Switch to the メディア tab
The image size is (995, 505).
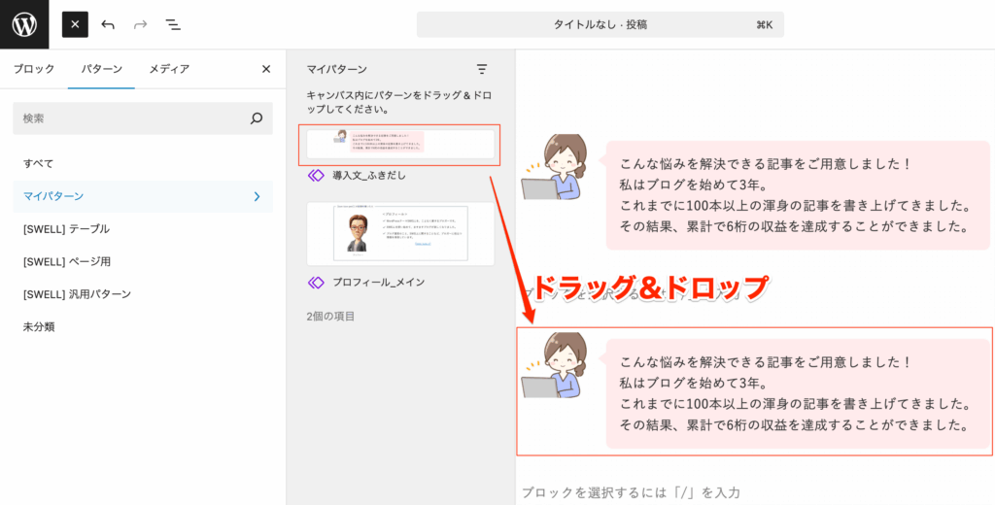[x=169, y=69]
